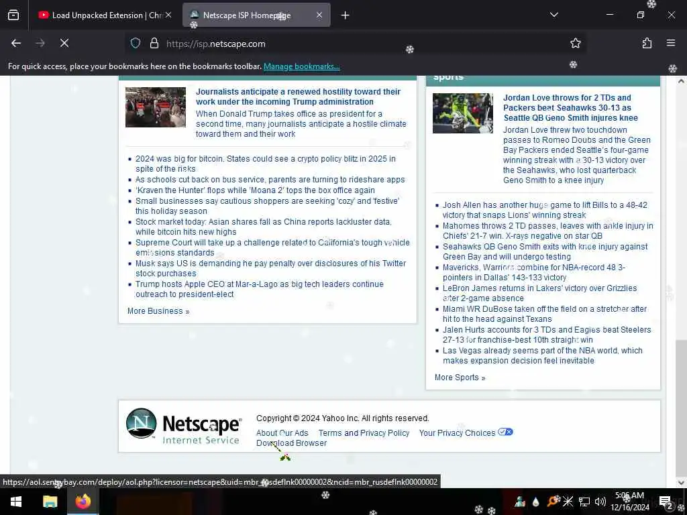Select the Netscape ISP Homepage tab

click(256, 15)
